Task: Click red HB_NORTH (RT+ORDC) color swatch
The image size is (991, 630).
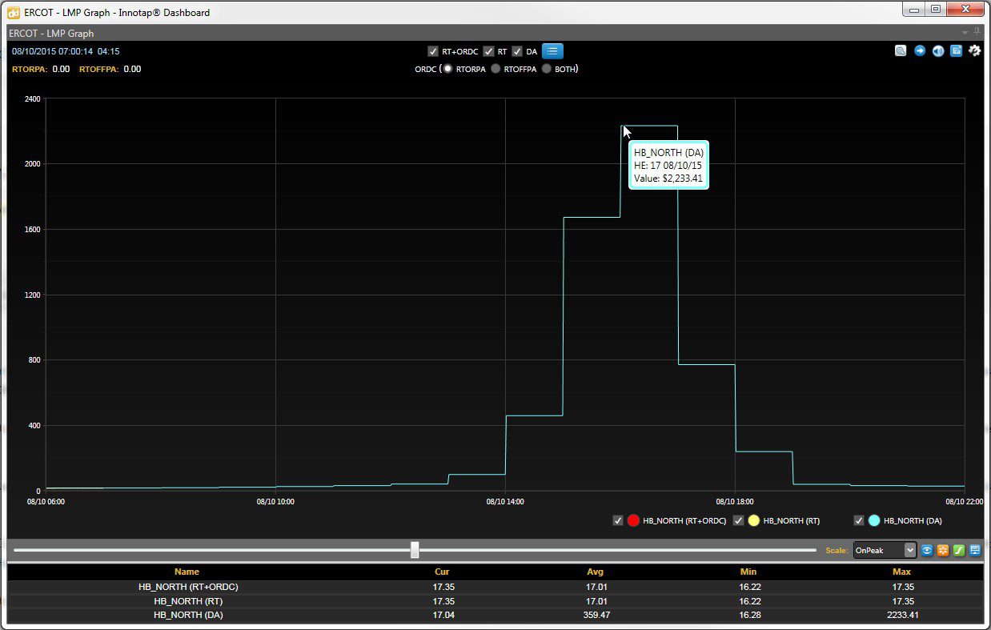Action: point(634,520)
